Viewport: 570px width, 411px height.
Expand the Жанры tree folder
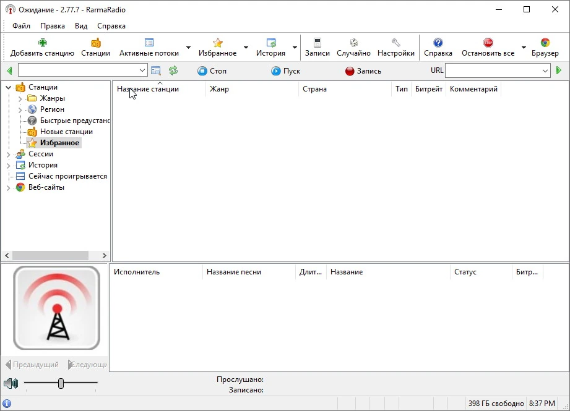pos(20,98)
